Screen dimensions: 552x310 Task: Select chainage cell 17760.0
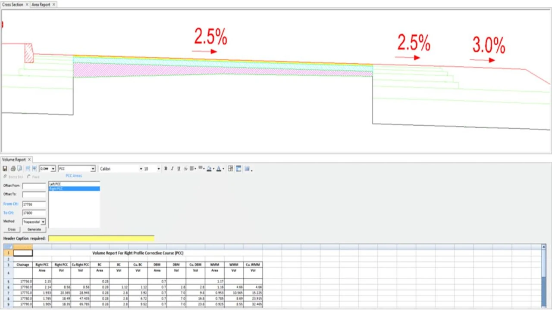23,287
